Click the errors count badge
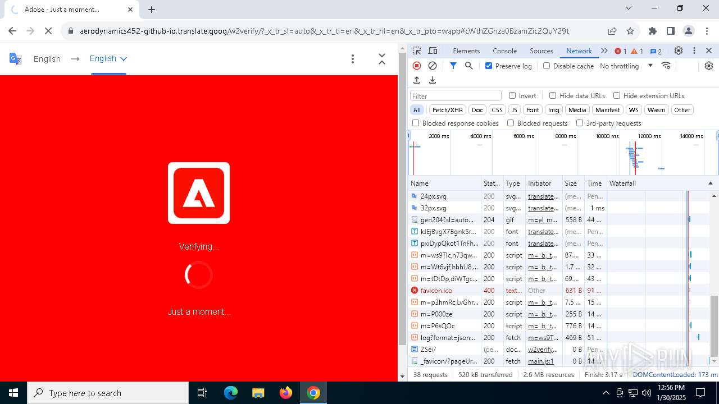The width and height of the screenshot is (719, 404). coord(621,51)
